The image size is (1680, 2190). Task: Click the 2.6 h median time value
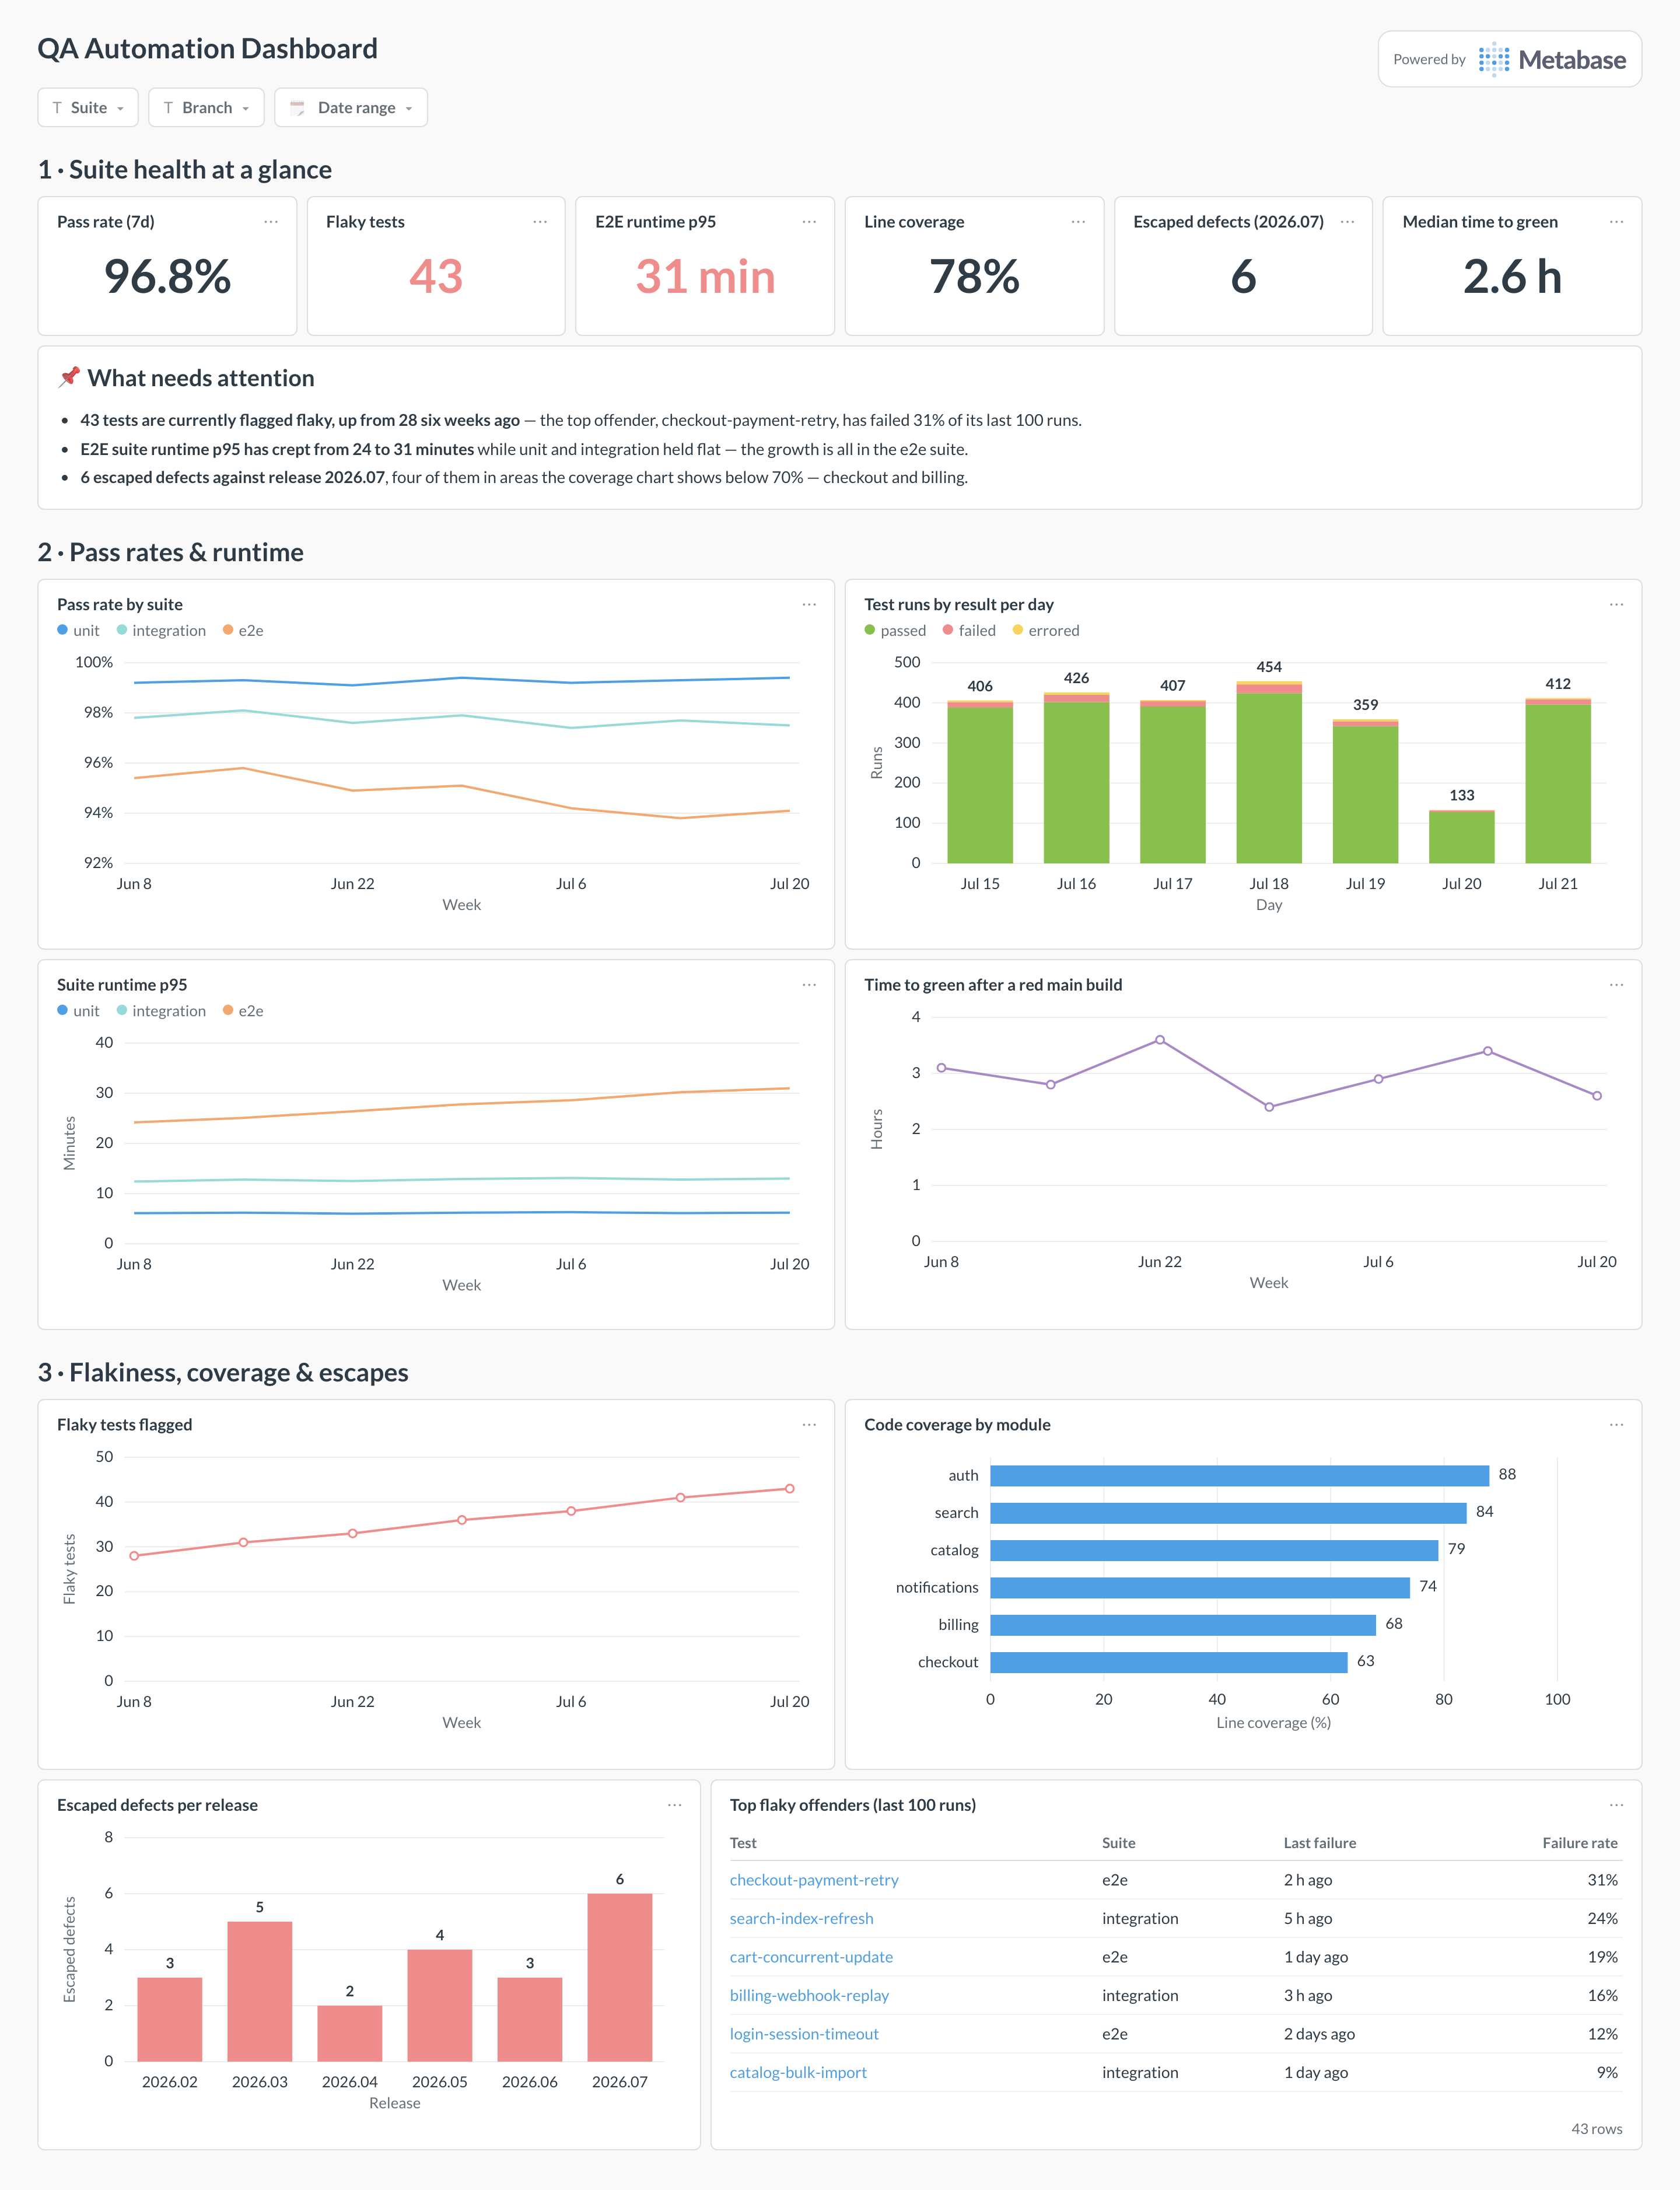pyautogui.click(x=1512, y=277)
